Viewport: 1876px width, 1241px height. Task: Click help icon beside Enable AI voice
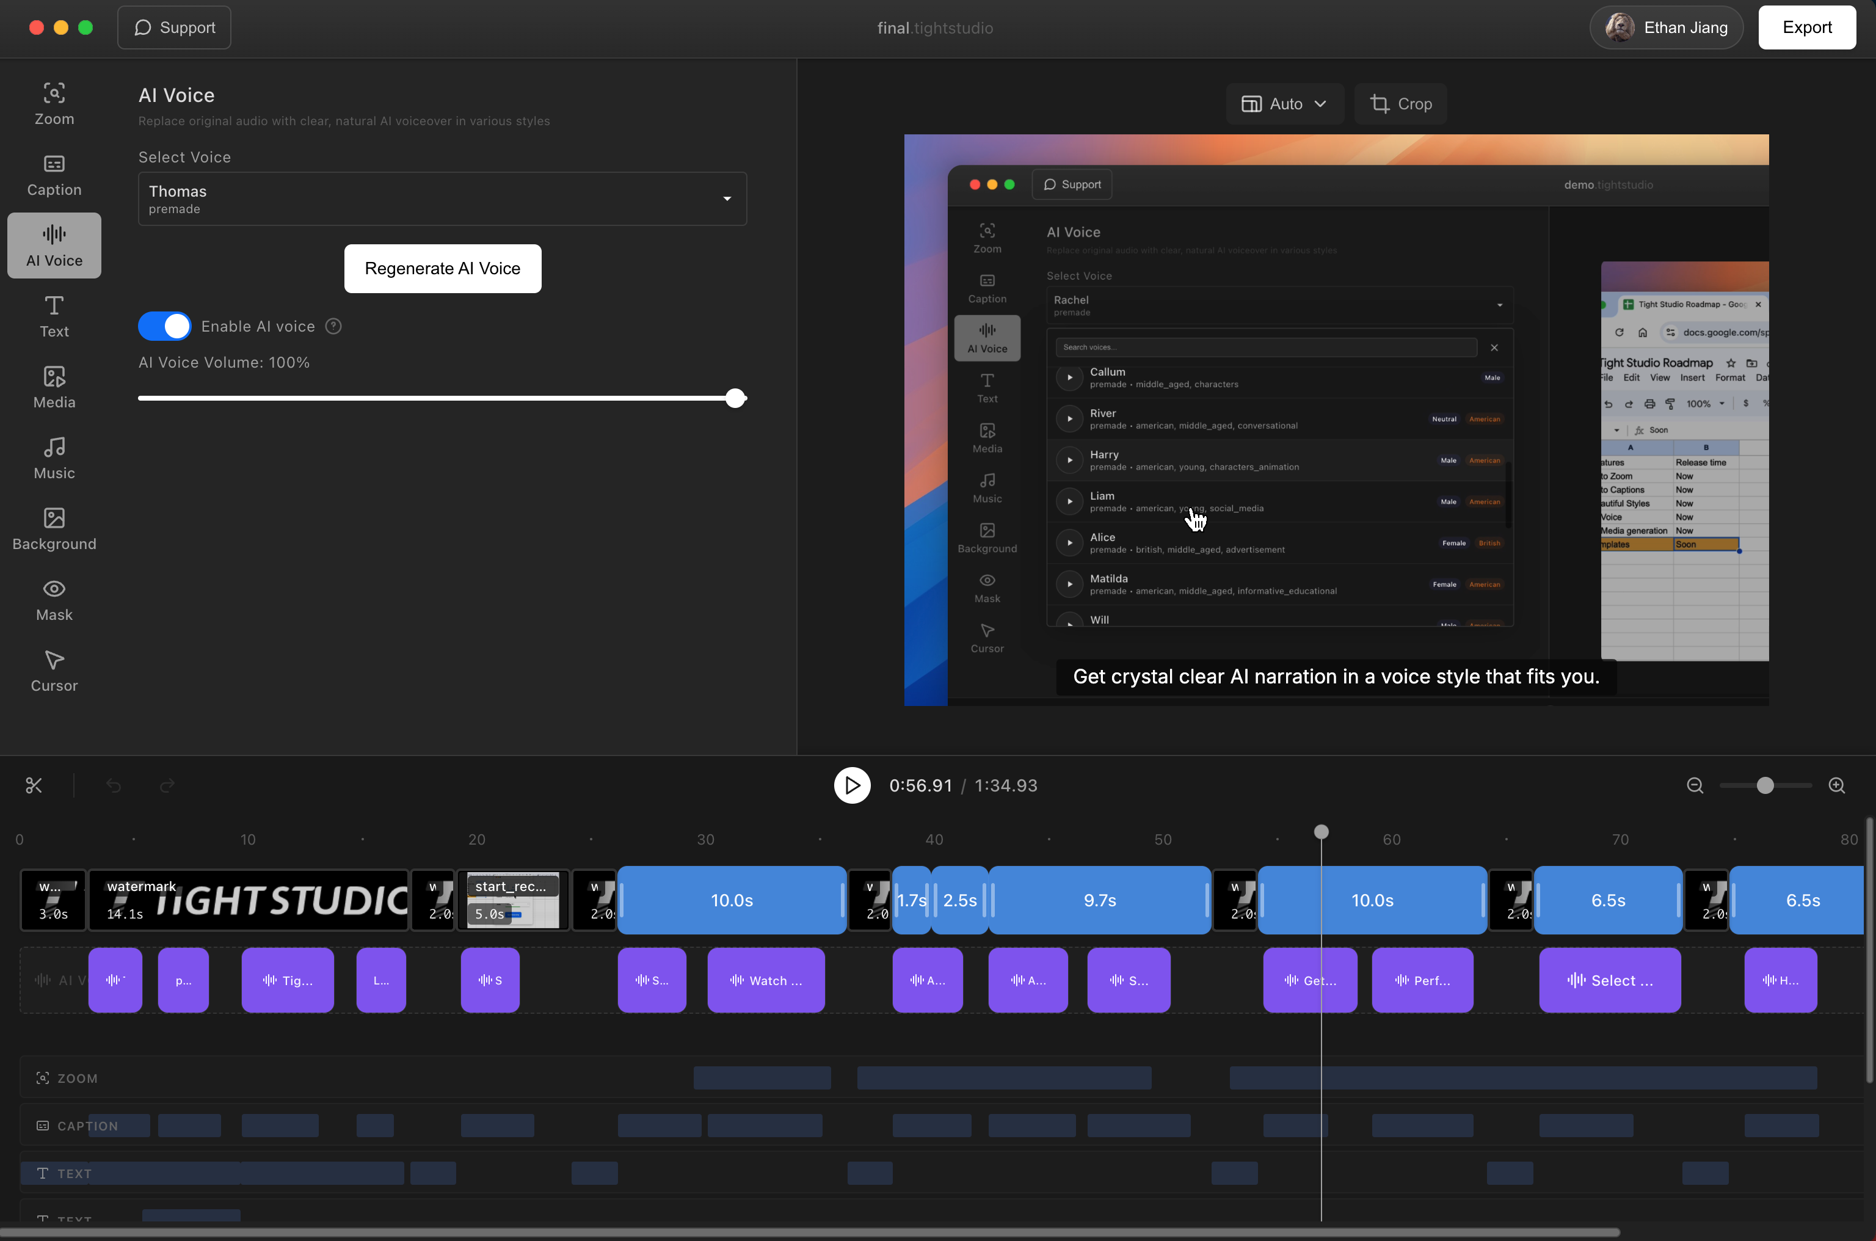pos(333,326)
